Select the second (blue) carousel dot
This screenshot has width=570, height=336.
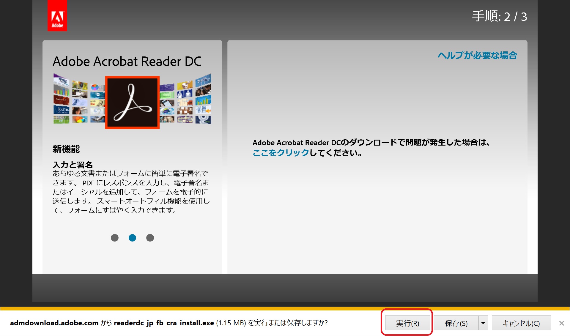(x=132, y=238)
